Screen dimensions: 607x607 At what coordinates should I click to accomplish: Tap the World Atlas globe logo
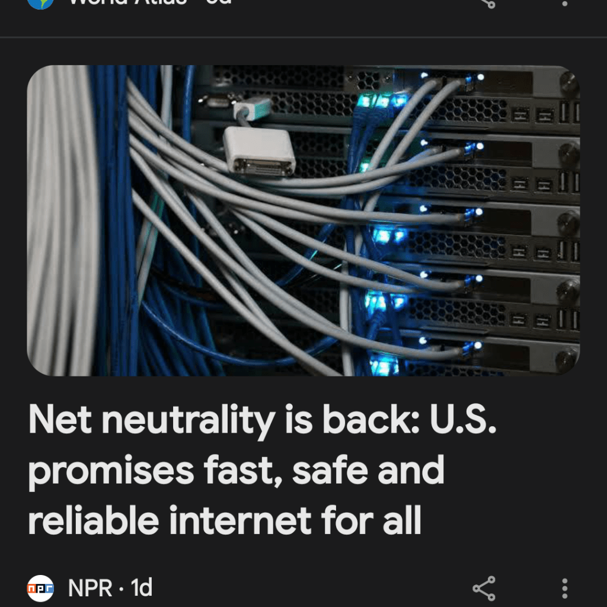tap(40, 4)
